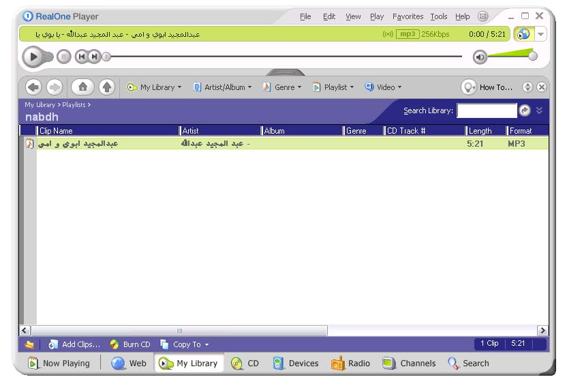Go to the Home page

pos(83,87)
